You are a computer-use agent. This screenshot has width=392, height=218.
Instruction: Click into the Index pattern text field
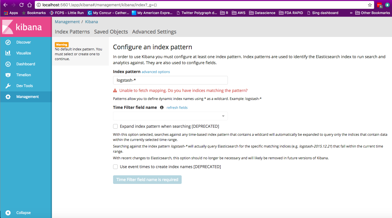click(x=170, y=80)
